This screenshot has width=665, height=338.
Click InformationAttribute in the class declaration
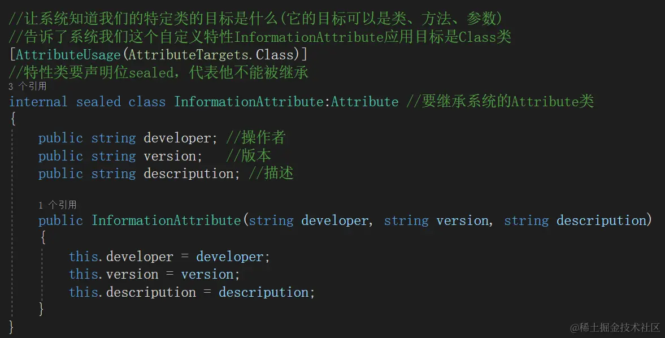pyautogui.click(x=249, y=102)
